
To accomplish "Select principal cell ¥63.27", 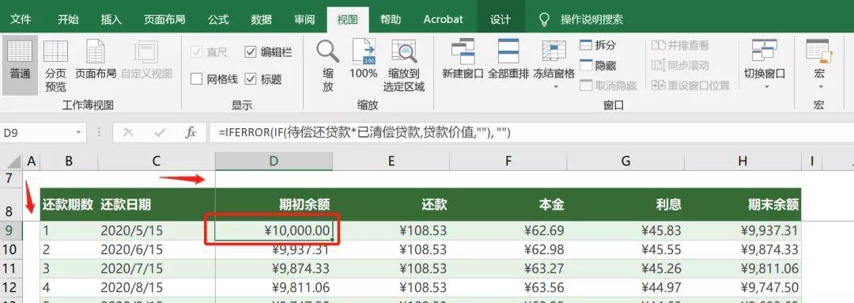I will click(x=508, y=268).
